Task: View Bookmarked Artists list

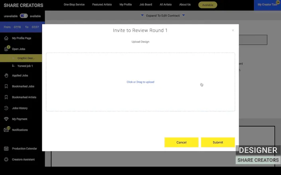Action: pyautogui.click(x=24, y=97)
